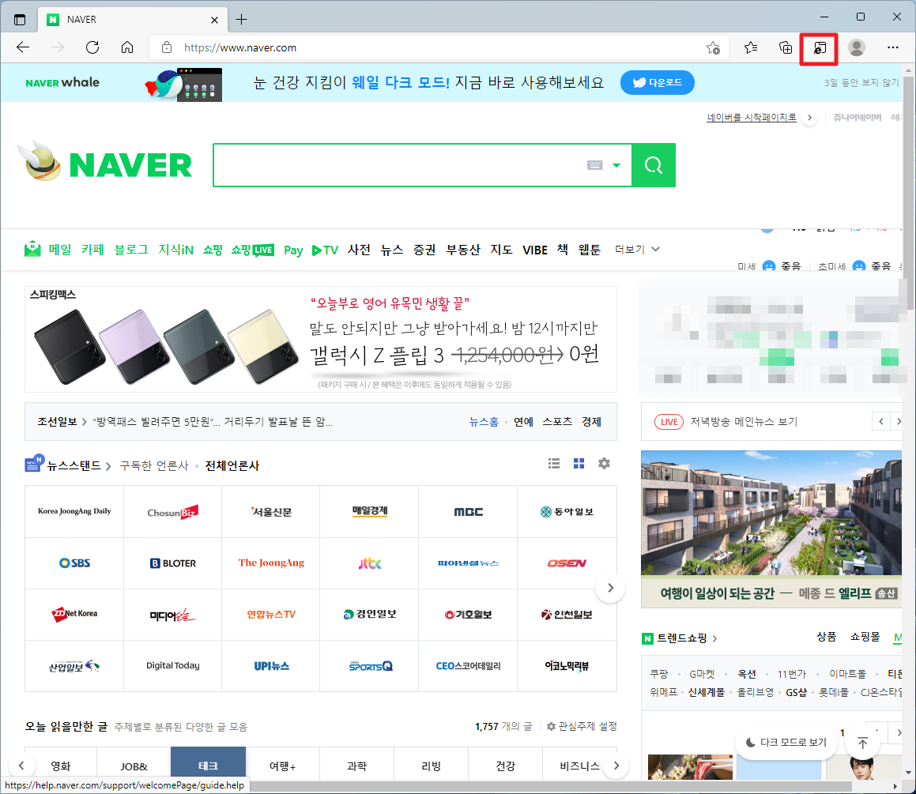This screenshot has width=916, height=794.
Task: Select the 과학 topic tab
Action: [x=356, y=766]
